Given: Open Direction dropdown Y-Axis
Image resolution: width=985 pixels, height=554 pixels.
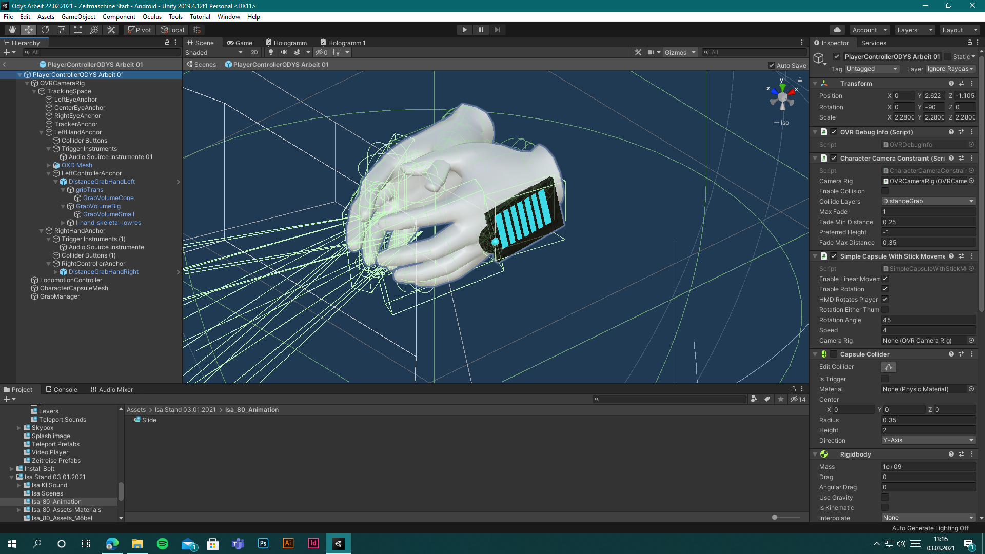Looking at the screenshot, I should (x=929, y=440).
